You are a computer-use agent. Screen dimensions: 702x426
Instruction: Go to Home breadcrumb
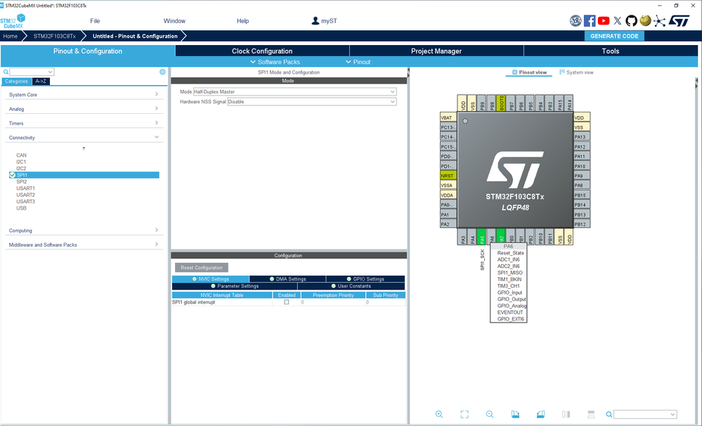tap(11, 36)
